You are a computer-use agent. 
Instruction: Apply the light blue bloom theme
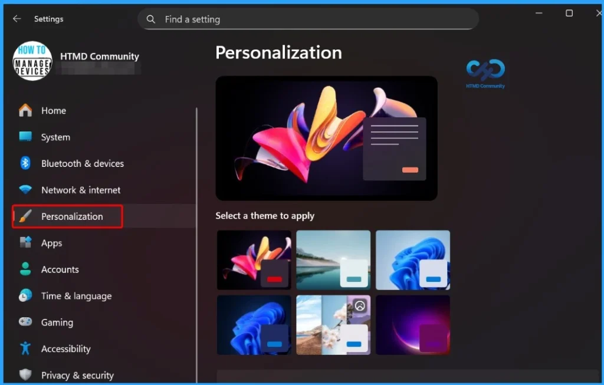pyautogui.click(x=413, y=260)
